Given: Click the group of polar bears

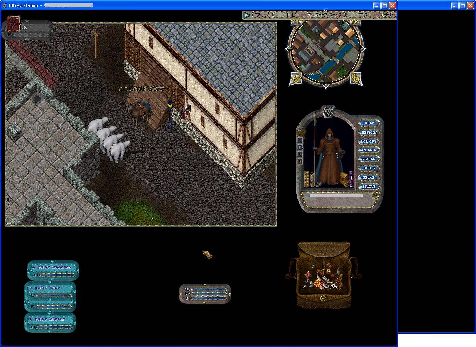Looking at the screenshot, I should [x=110, y=140].
